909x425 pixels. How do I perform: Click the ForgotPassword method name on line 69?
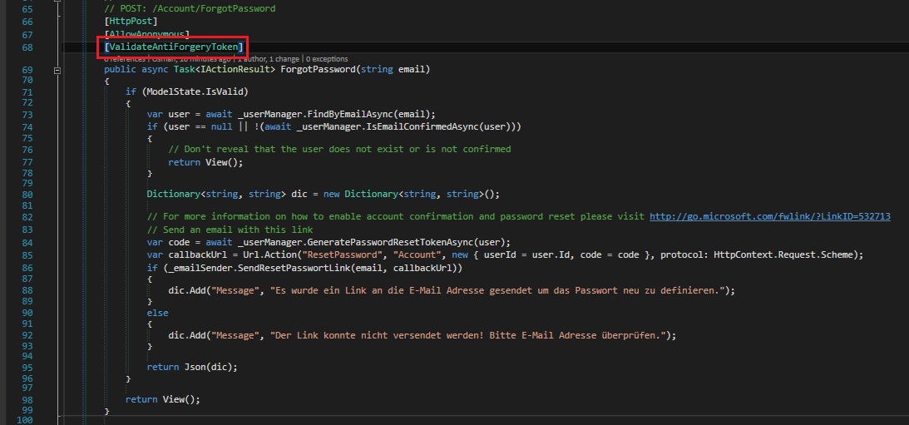317,70
